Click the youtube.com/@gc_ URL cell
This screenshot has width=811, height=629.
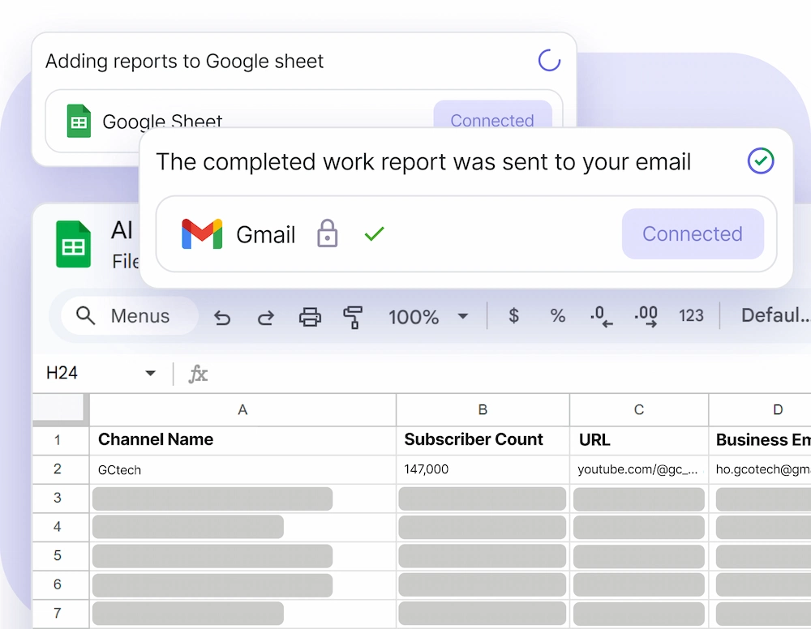(x=639, y=469)
